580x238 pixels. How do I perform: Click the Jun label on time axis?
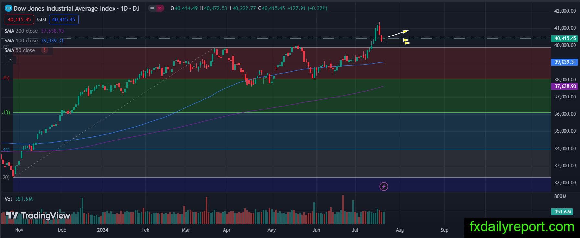[316, 230]
